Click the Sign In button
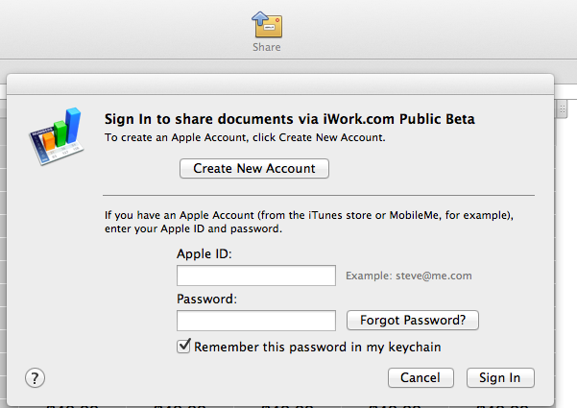 click(500, 377)
